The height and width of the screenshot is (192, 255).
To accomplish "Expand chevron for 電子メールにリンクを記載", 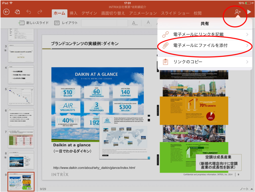I will 247,35.
